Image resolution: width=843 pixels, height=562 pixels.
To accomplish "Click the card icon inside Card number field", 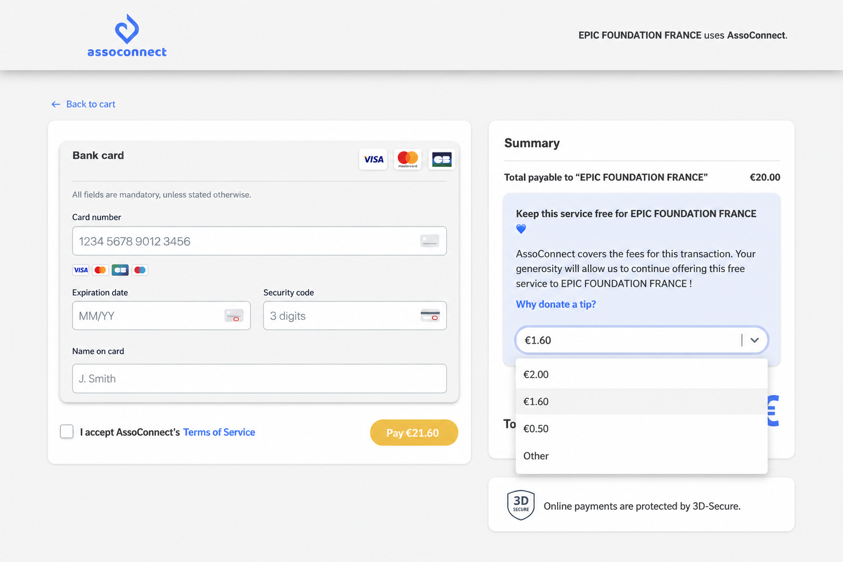I will tap(429, 241).
